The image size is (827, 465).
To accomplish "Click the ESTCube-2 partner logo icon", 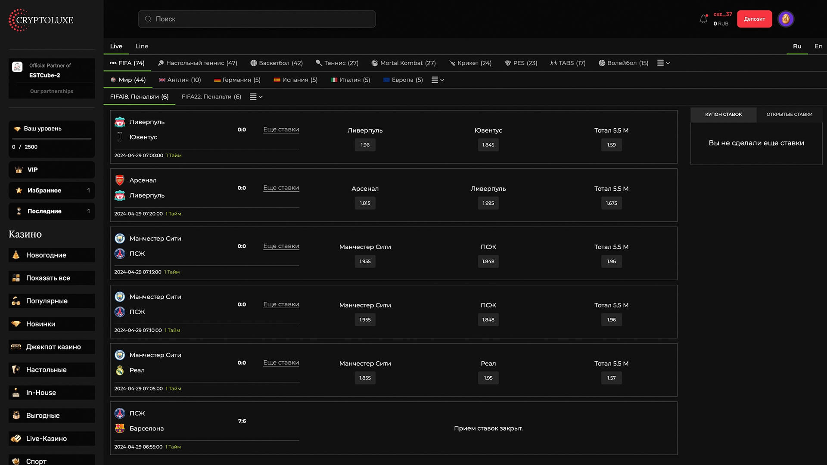I will click(x=17, y=67).
